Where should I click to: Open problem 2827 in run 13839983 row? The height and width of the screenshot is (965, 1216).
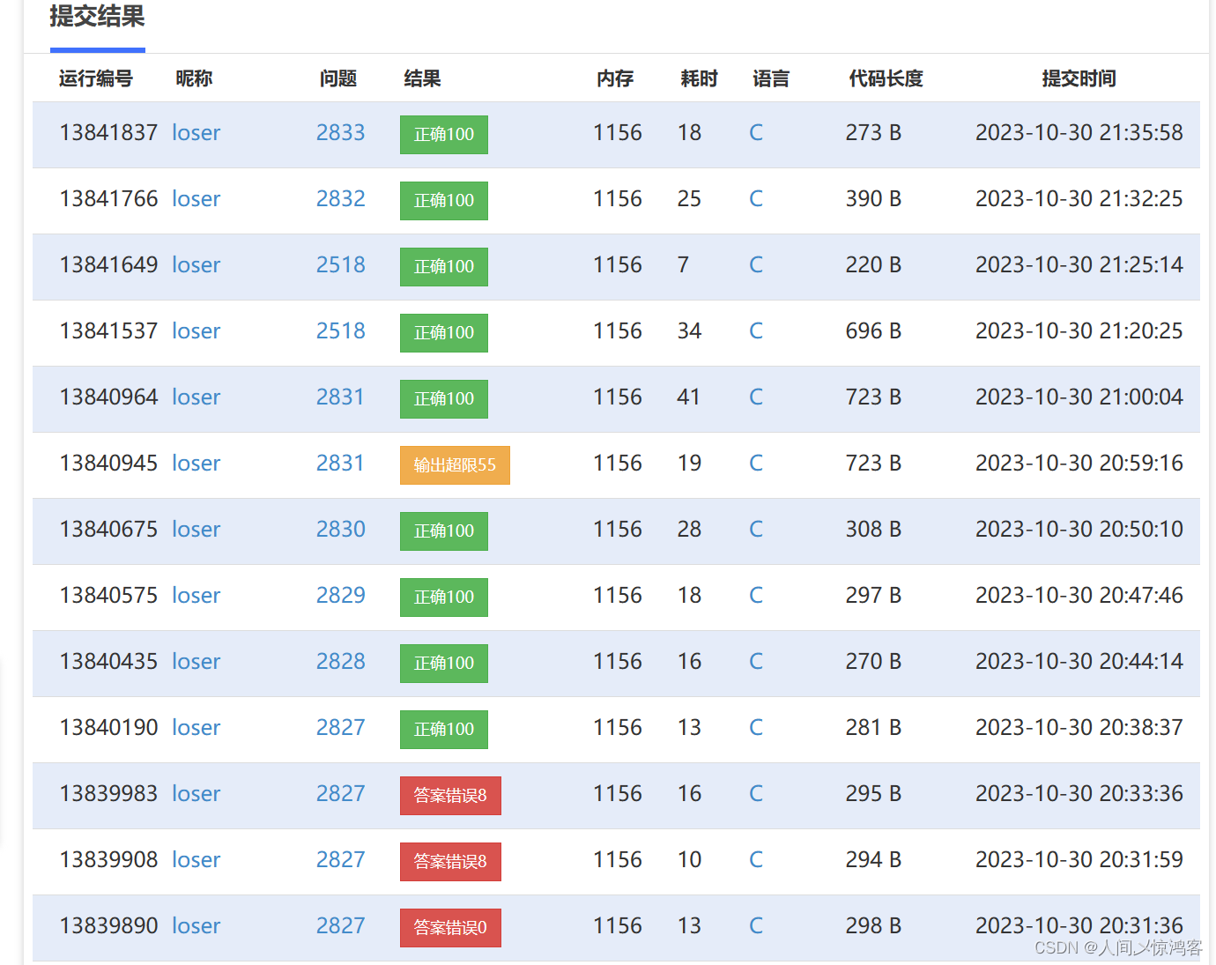click(x=340, y=794)
